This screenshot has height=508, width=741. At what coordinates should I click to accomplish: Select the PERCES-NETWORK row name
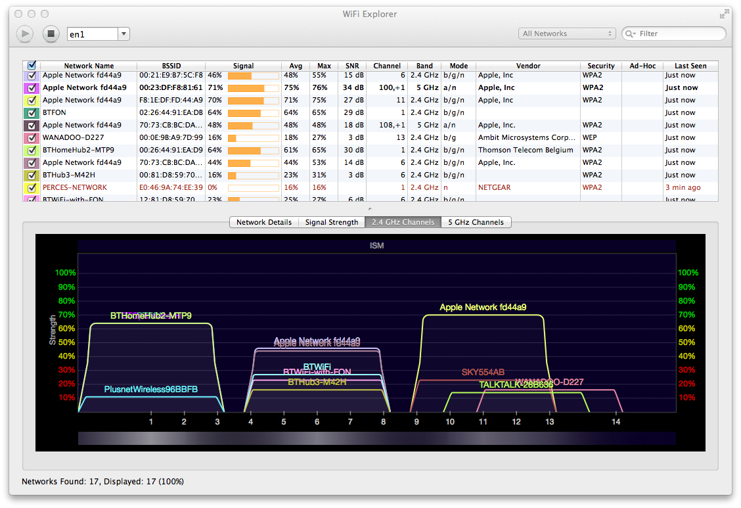point(75,187)
